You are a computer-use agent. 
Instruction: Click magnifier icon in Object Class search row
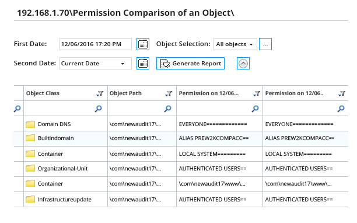98,109
